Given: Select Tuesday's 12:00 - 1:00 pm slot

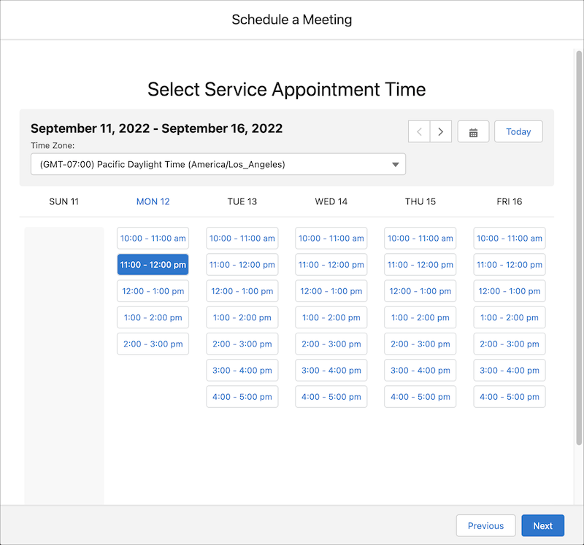Looking at the screenshot, I should pos(242,290).
